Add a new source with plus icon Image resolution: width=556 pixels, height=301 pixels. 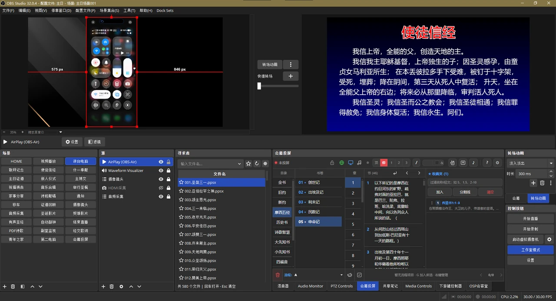tap(103, 287)
